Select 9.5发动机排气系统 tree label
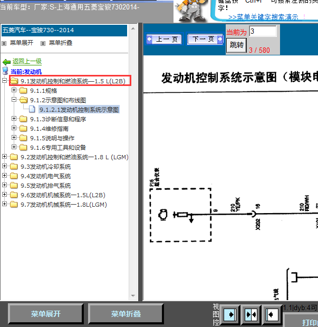This screenshot has width=318, height=327. coord(46,186)
